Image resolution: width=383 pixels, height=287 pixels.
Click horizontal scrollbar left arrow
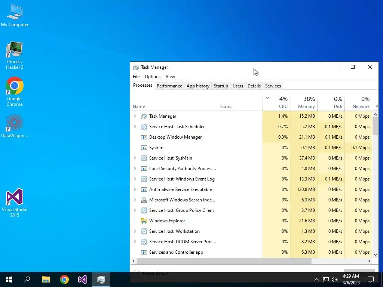pos(134,261)
